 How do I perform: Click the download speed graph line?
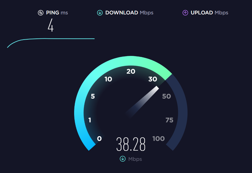pyautogui.click(x=51, y=40)
